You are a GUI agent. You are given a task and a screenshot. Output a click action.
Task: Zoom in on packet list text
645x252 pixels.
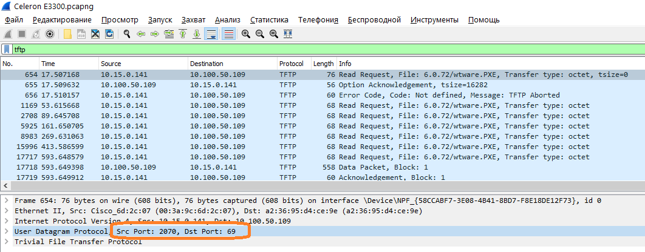click(245, 34)
